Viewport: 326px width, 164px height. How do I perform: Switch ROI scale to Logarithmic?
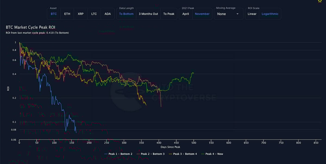(270, 14)
